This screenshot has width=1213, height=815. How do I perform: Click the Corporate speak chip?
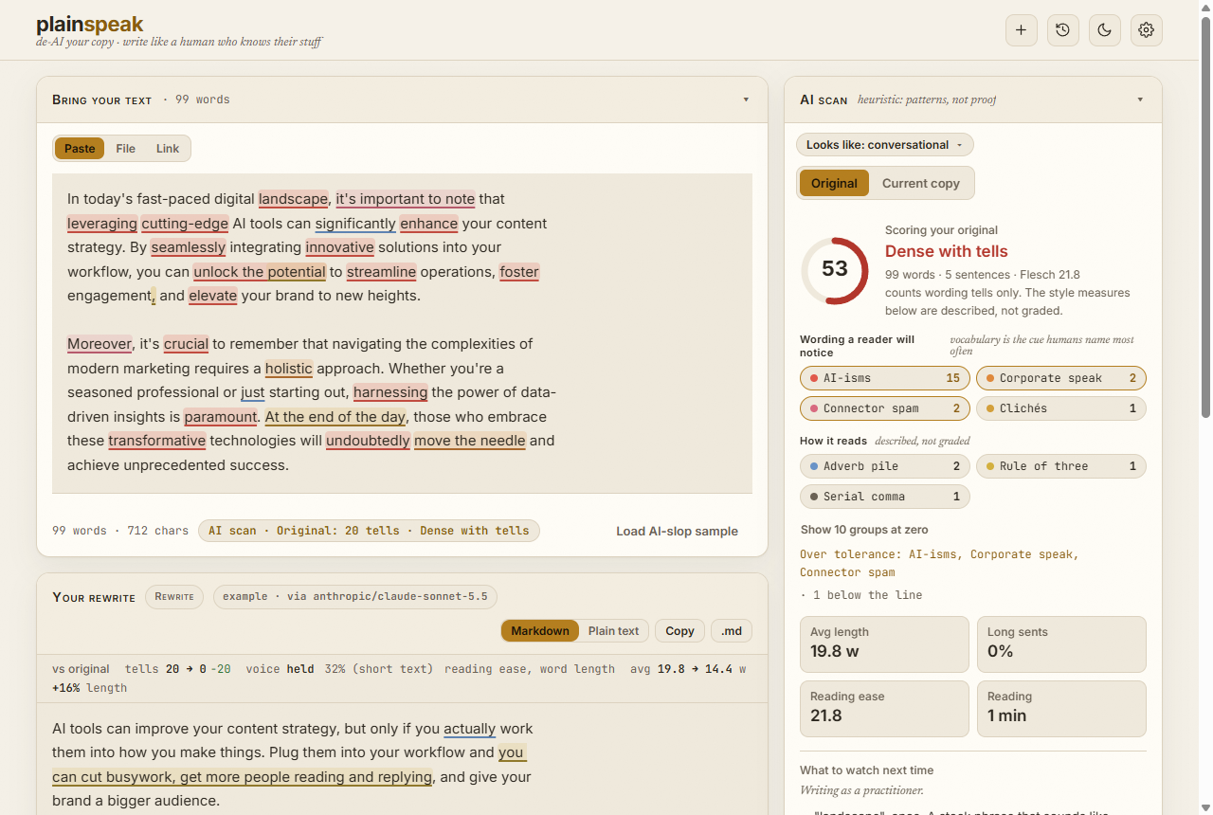tap(1061, 378)
